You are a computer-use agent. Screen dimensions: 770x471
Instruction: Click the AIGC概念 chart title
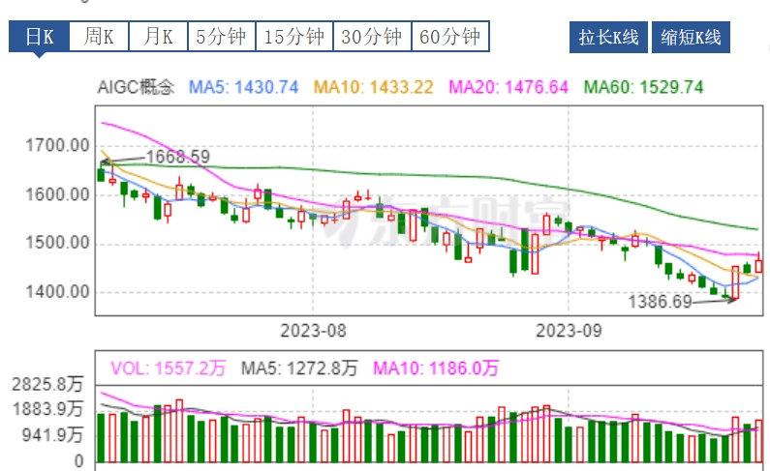point(136,87)
